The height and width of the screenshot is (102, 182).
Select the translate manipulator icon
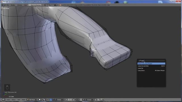pos(51,99)
